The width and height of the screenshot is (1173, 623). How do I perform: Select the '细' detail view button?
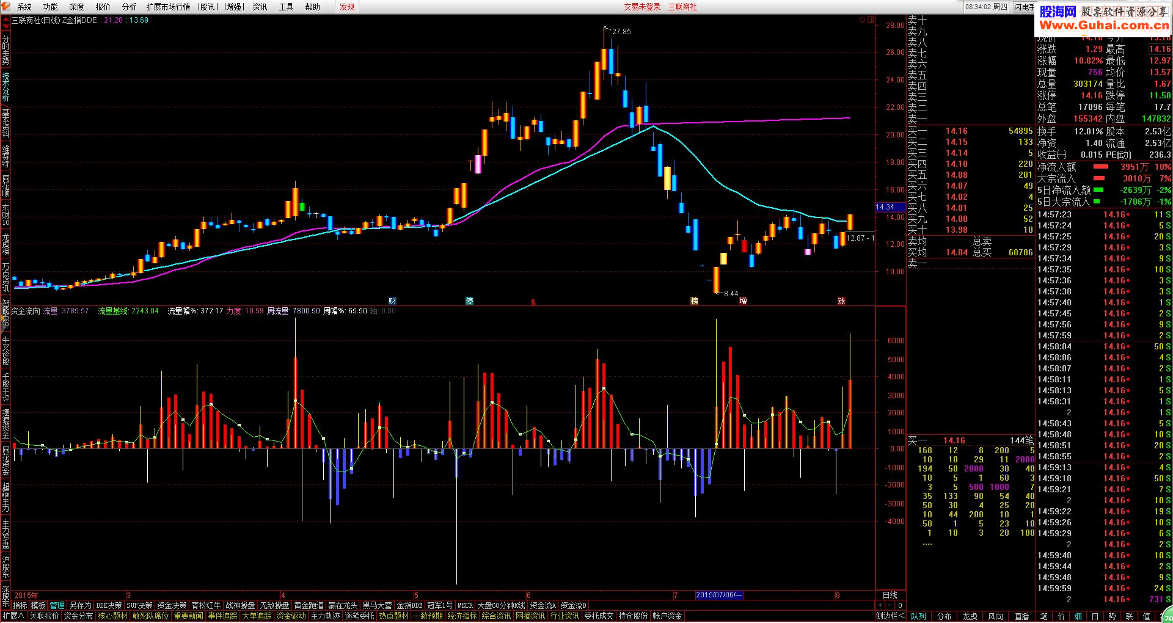tap(1078, 616)
